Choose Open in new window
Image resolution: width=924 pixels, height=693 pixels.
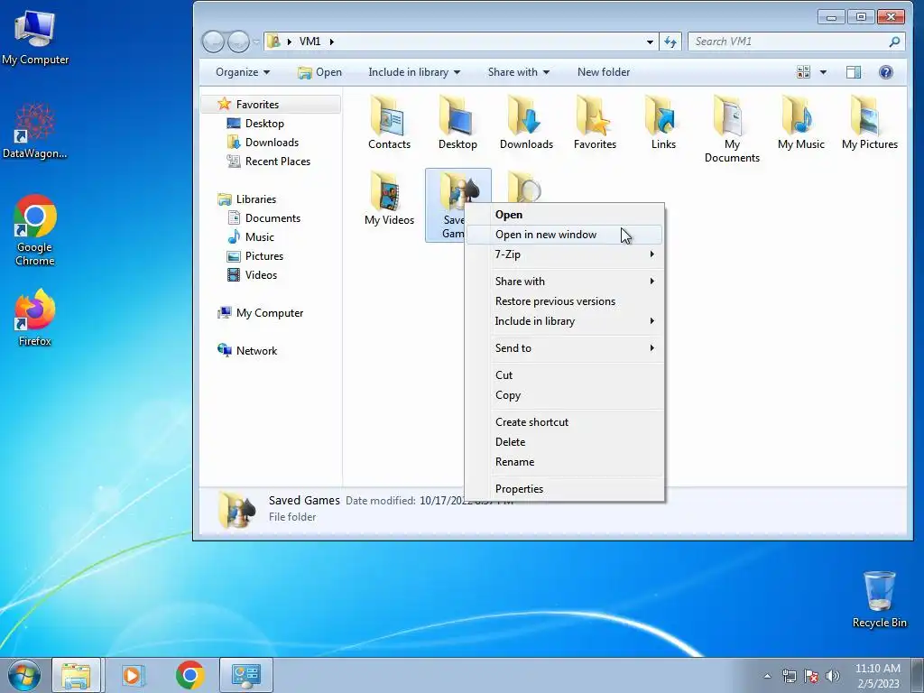[565, 234]
